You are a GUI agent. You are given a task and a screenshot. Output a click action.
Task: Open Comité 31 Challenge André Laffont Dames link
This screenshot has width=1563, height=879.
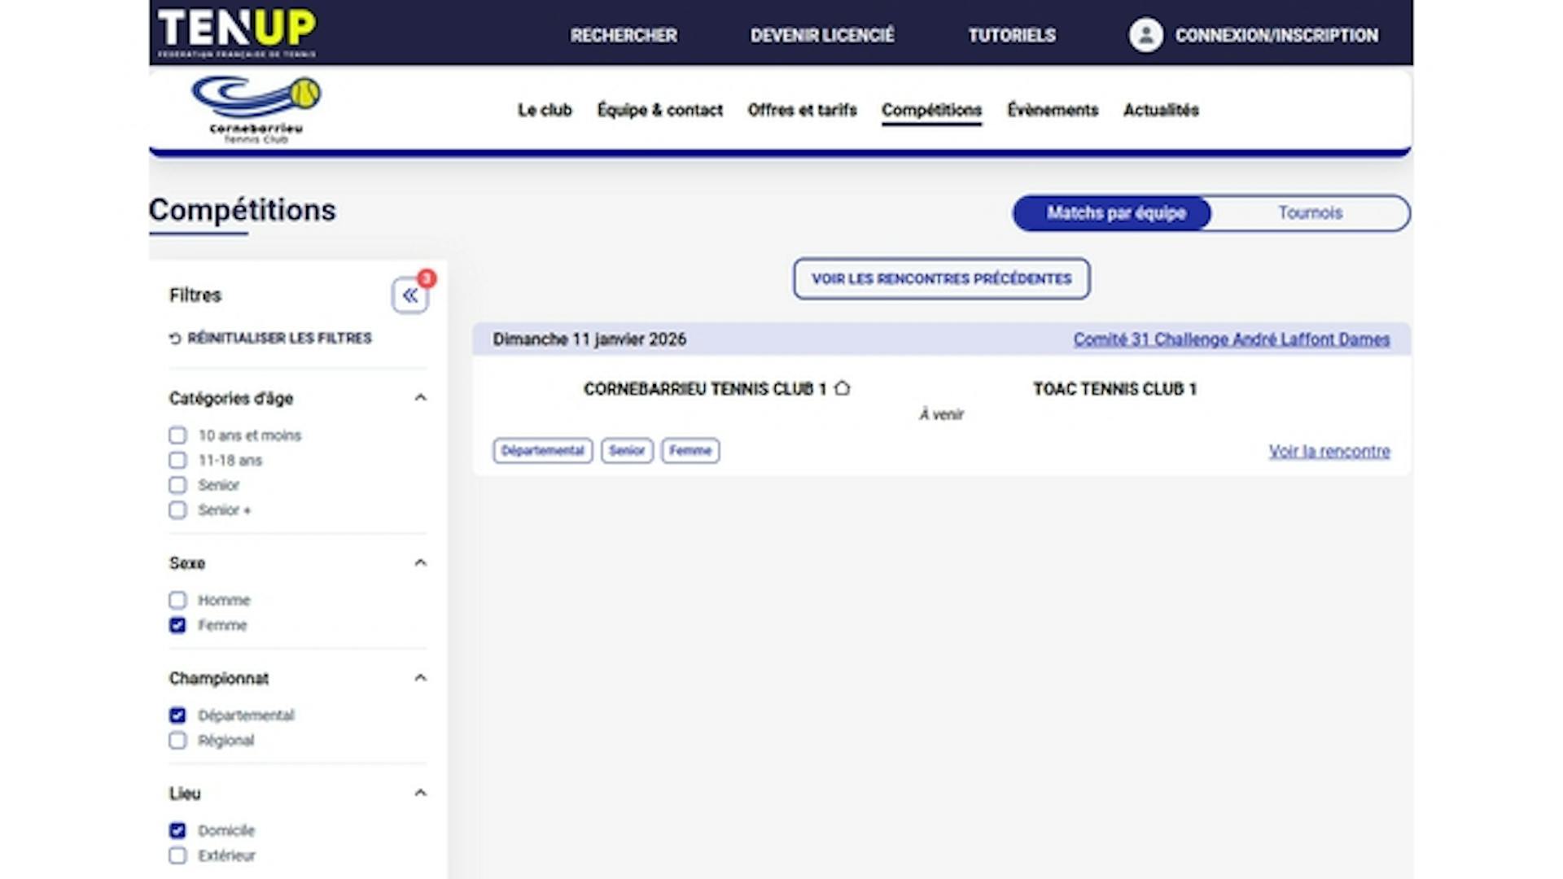click(1231, 339)
